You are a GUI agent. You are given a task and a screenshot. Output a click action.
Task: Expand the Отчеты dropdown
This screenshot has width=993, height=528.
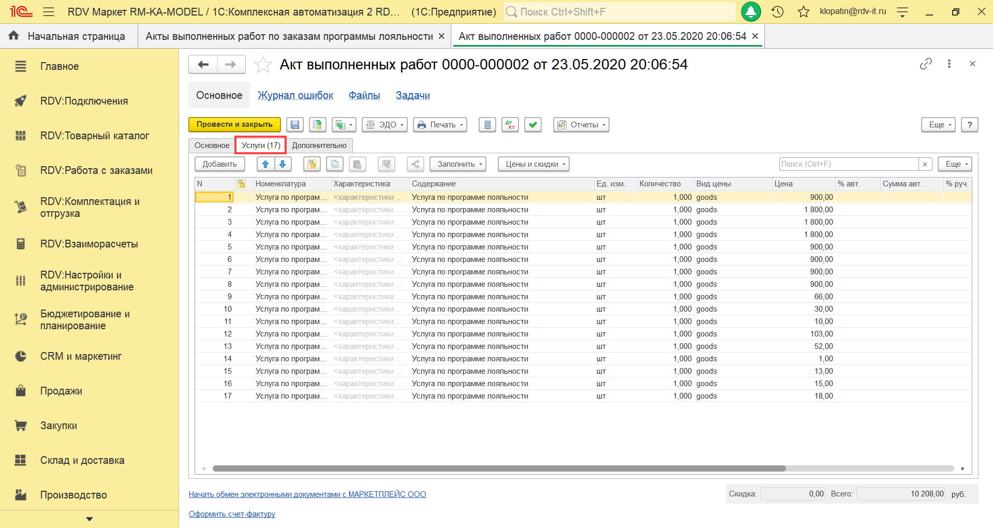(x=581, y=125)
